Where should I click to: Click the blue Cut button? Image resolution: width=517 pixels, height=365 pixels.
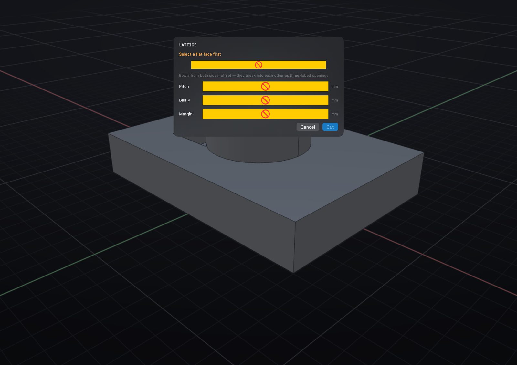click(330, 127)
